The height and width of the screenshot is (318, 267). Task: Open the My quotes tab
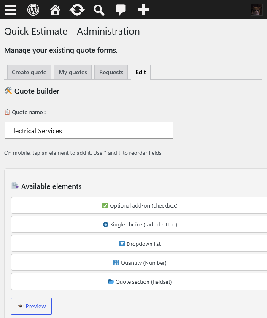click(73, 72)
